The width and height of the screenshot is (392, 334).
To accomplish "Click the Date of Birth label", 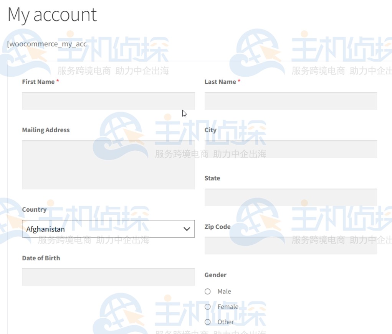I will coord(41,258).
